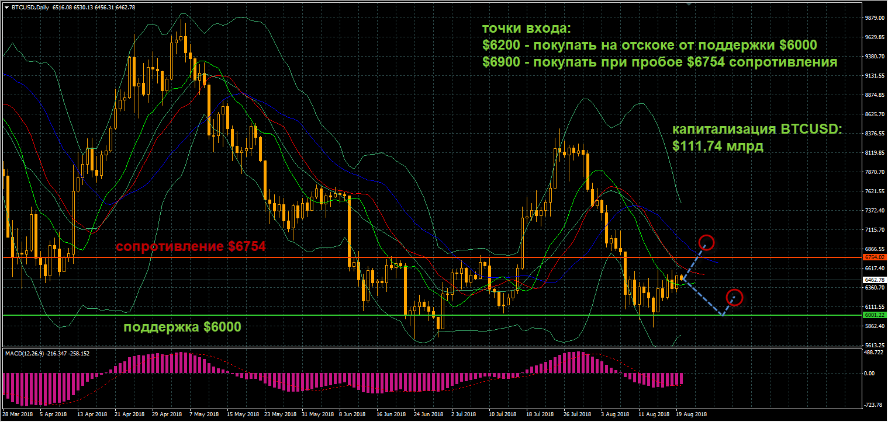Click the 8119.85 price axis label
The height and width of the screenshot is (422, 888).
point(875,153)
